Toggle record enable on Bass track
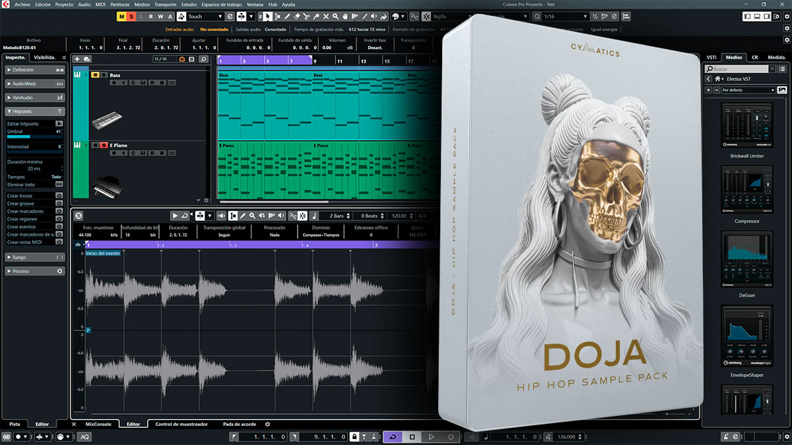Image resolution: width=792 pixels, height=445 pixels. point(114,82)
